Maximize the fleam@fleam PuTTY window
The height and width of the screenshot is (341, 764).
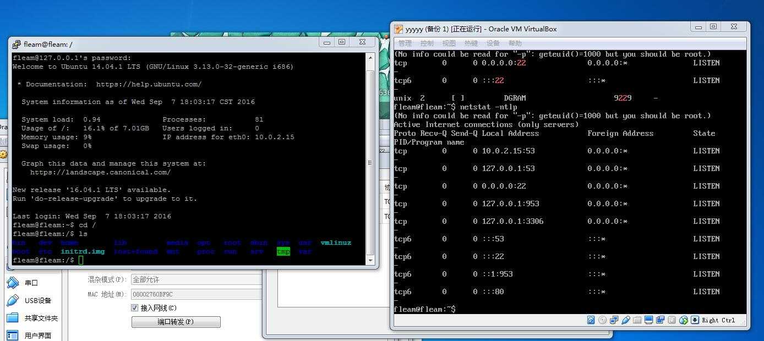[342, 42]
